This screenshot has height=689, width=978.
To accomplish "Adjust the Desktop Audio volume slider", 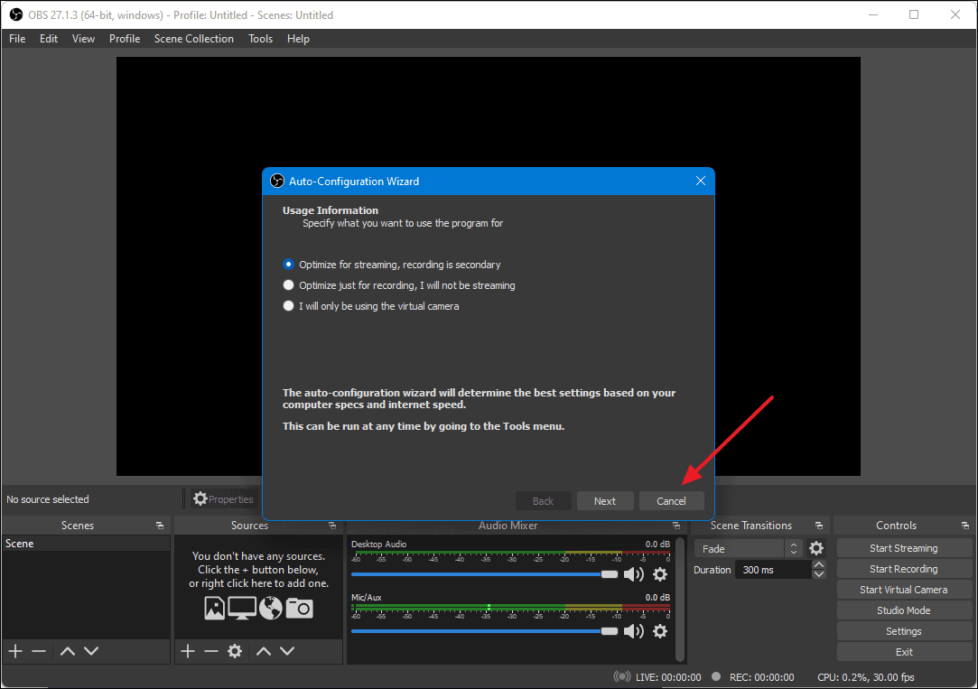I will pyautogui.click(x=484, y=574).
